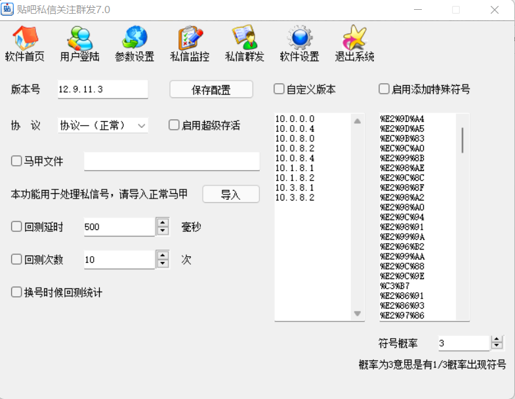
Task: Increase the 符号概率 value
Action: (497, 339)
